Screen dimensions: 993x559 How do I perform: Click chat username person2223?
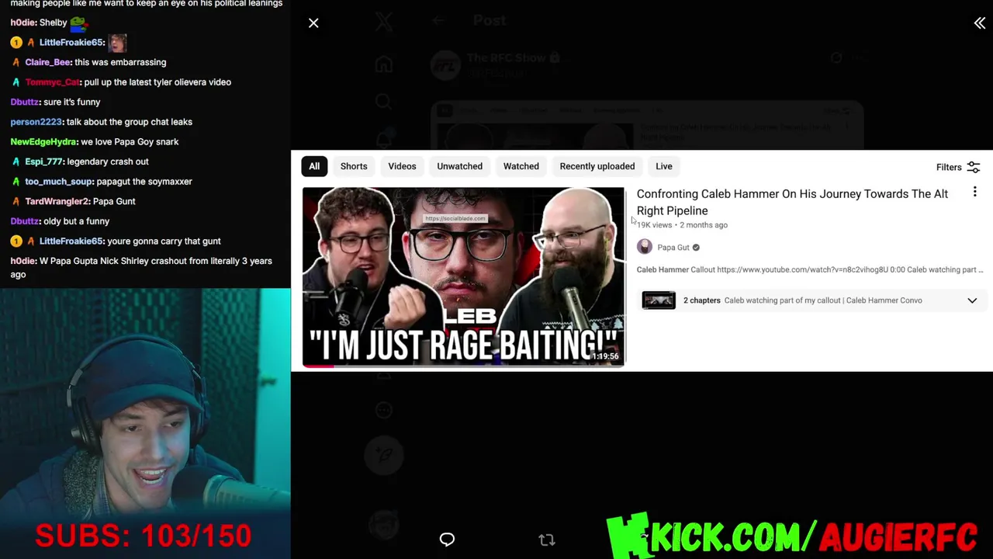[x=36, y=122]
